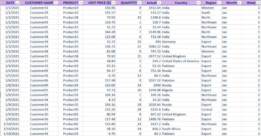Open the PRODUCT column filter dropdown
The height and width of the screenshot is (136, 261).
[x=81, y=3]
